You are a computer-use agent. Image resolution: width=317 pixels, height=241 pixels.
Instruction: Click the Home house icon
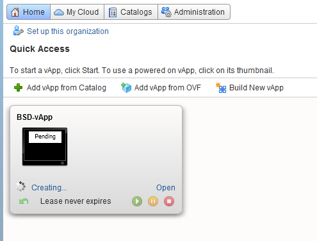tap(15, 12)
